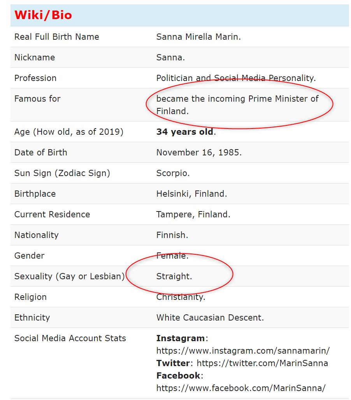Click the Straight sexuality value
Screen dimensions: 351x400
click(x=174, y=276)
